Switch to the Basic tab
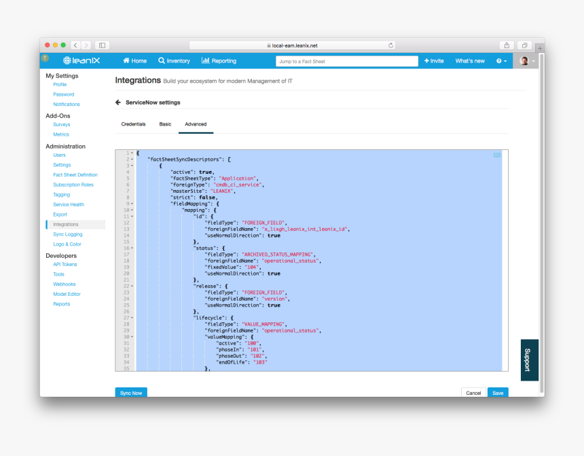 166,124
